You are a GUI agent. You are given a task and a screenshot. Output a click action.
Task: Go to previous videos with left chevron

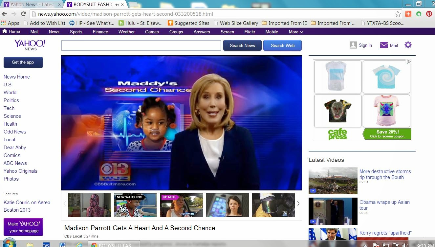[64, 203]
